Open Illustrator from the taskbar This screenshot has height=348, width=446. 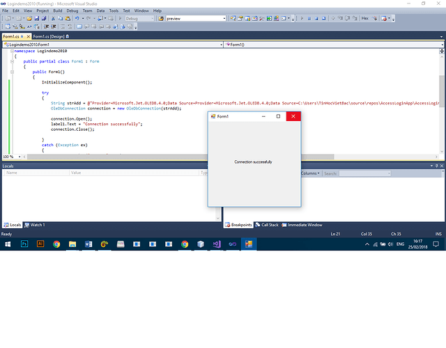[40, 244]
